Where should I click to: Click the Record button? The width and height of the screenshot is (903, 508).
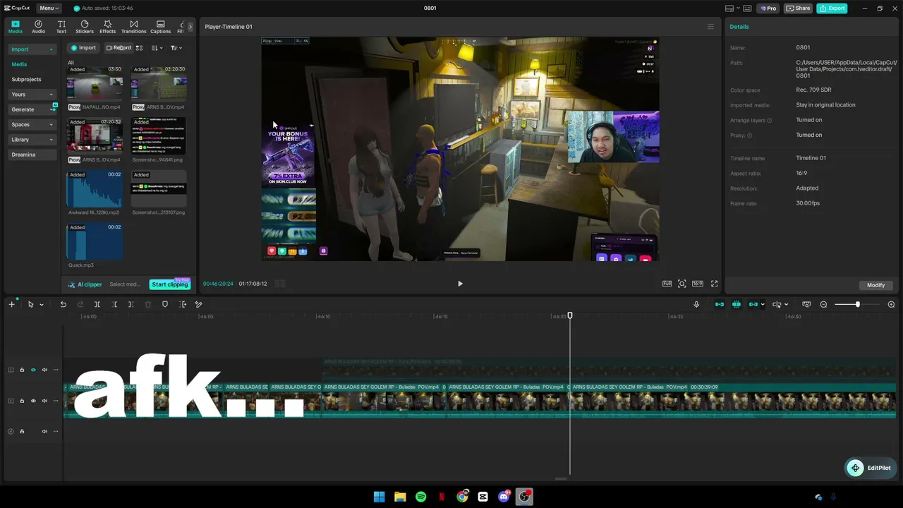coord(119,48)
